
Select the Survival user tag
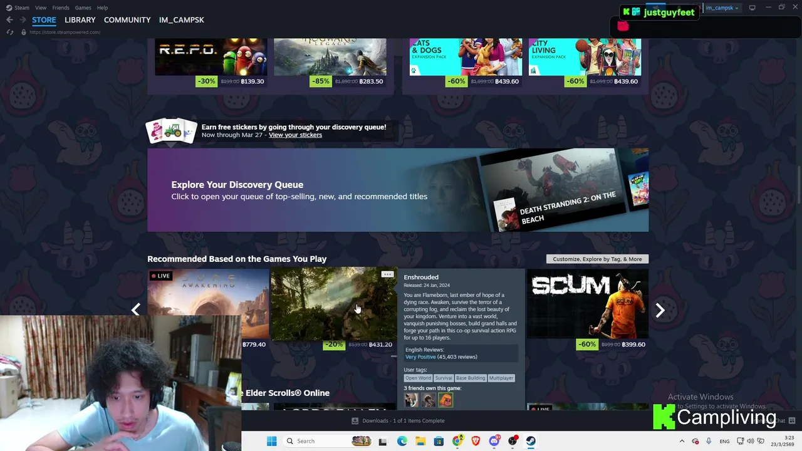click(x=444, y=378)
